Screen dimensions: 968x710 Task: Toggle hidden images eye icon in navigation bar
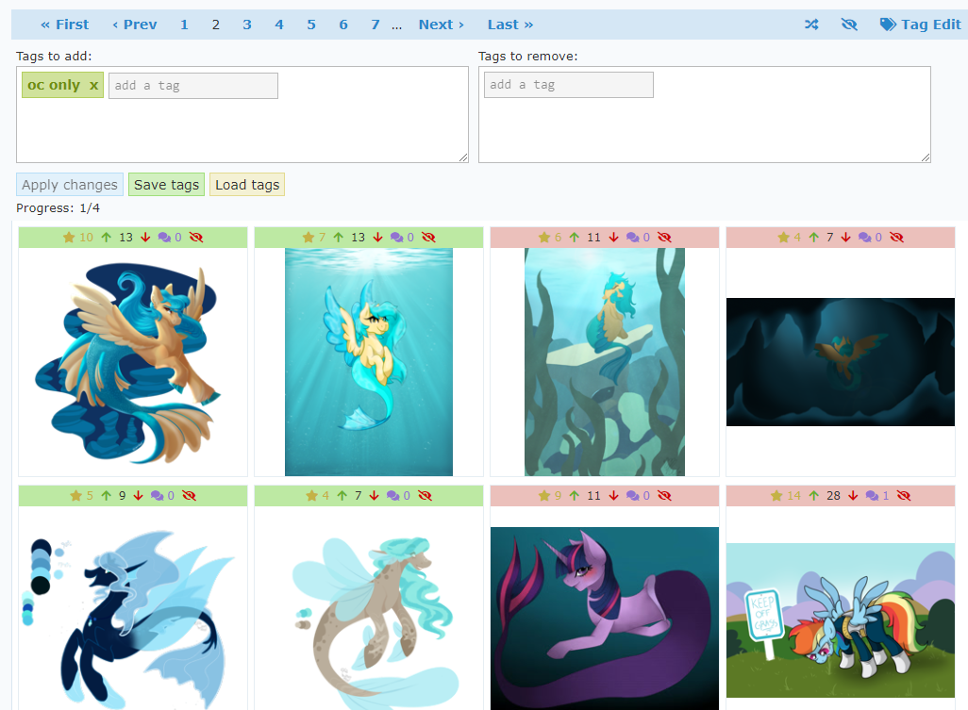[849, 25]
